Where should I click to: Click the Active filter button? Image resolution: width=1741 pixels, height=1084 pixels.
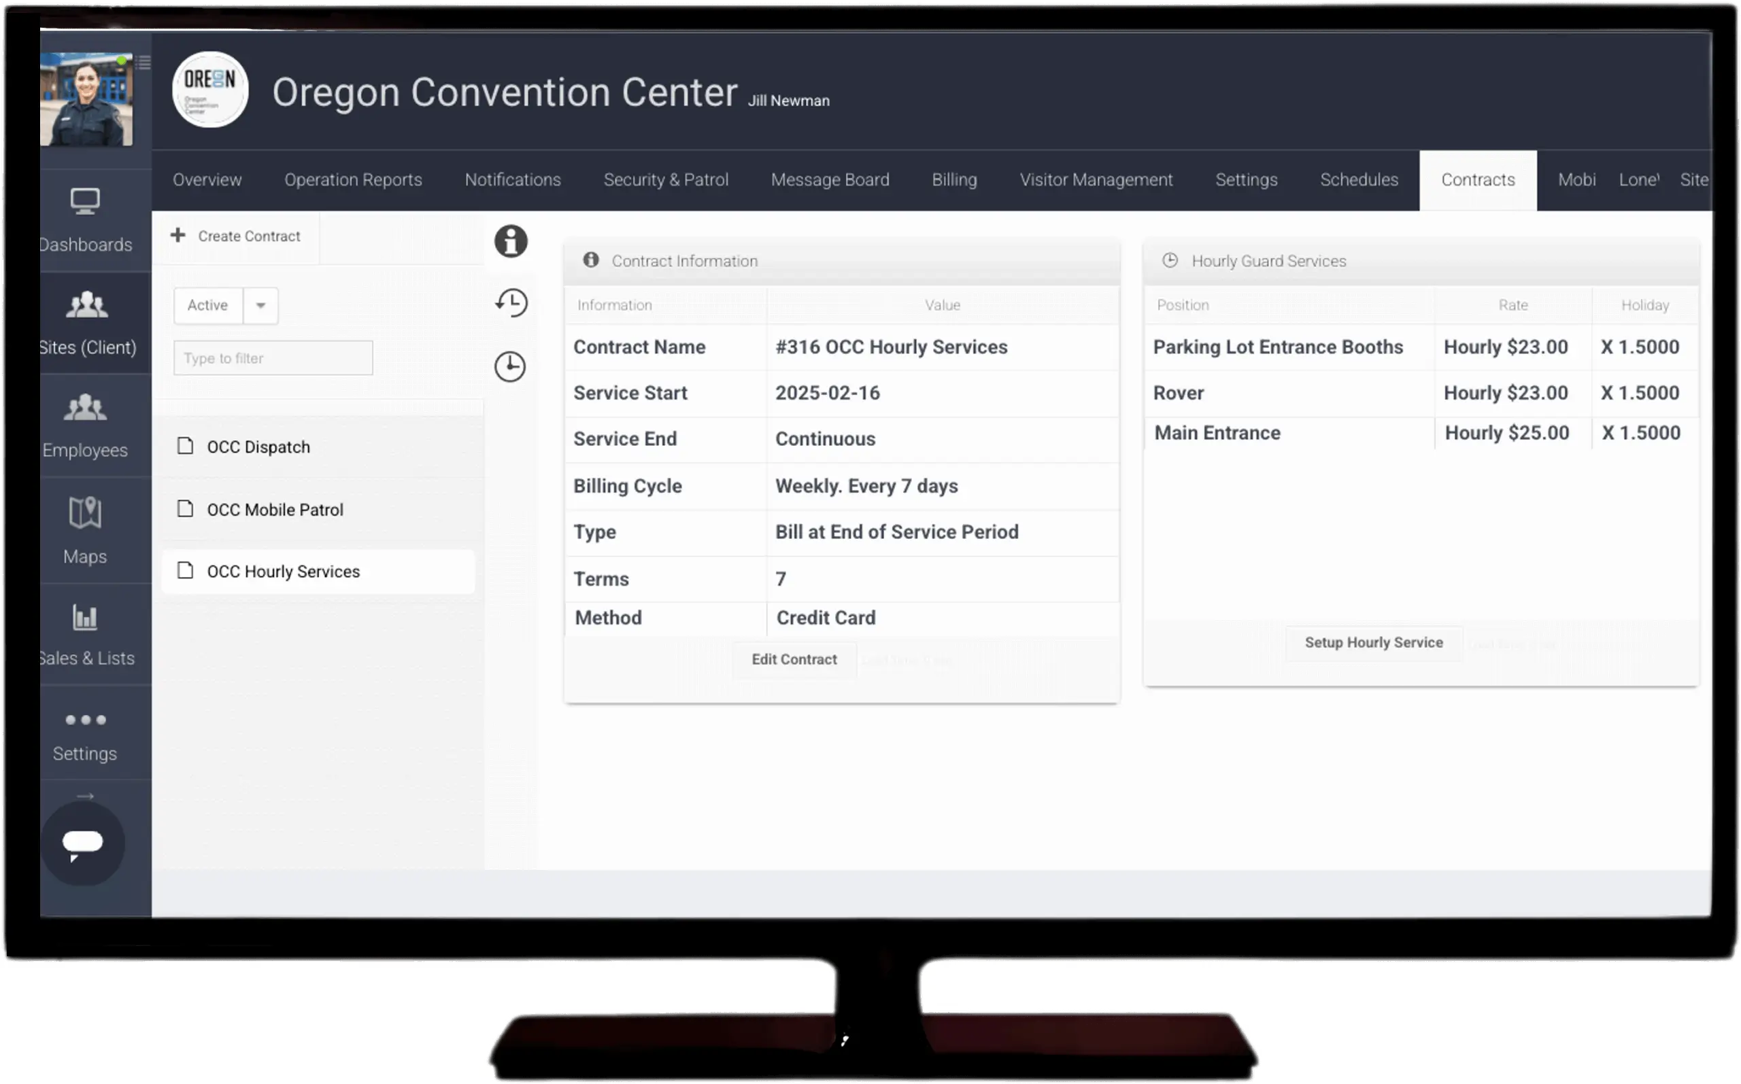click(x=208, y=305)
